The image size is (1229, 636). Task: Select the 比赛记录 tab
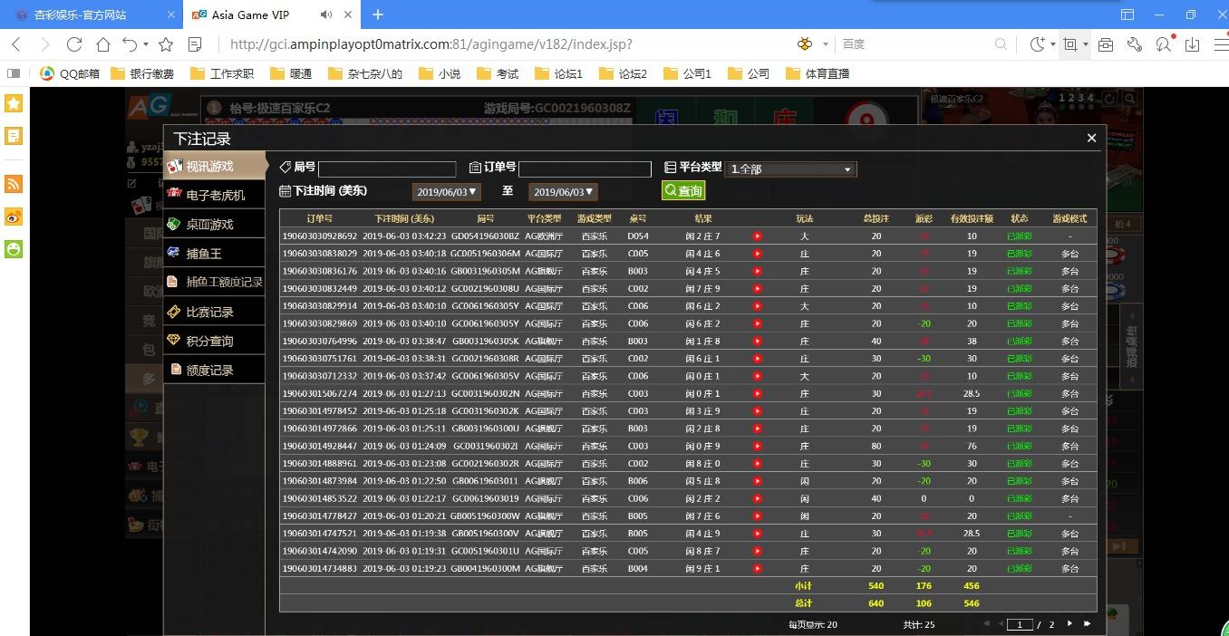coord(215,312)
